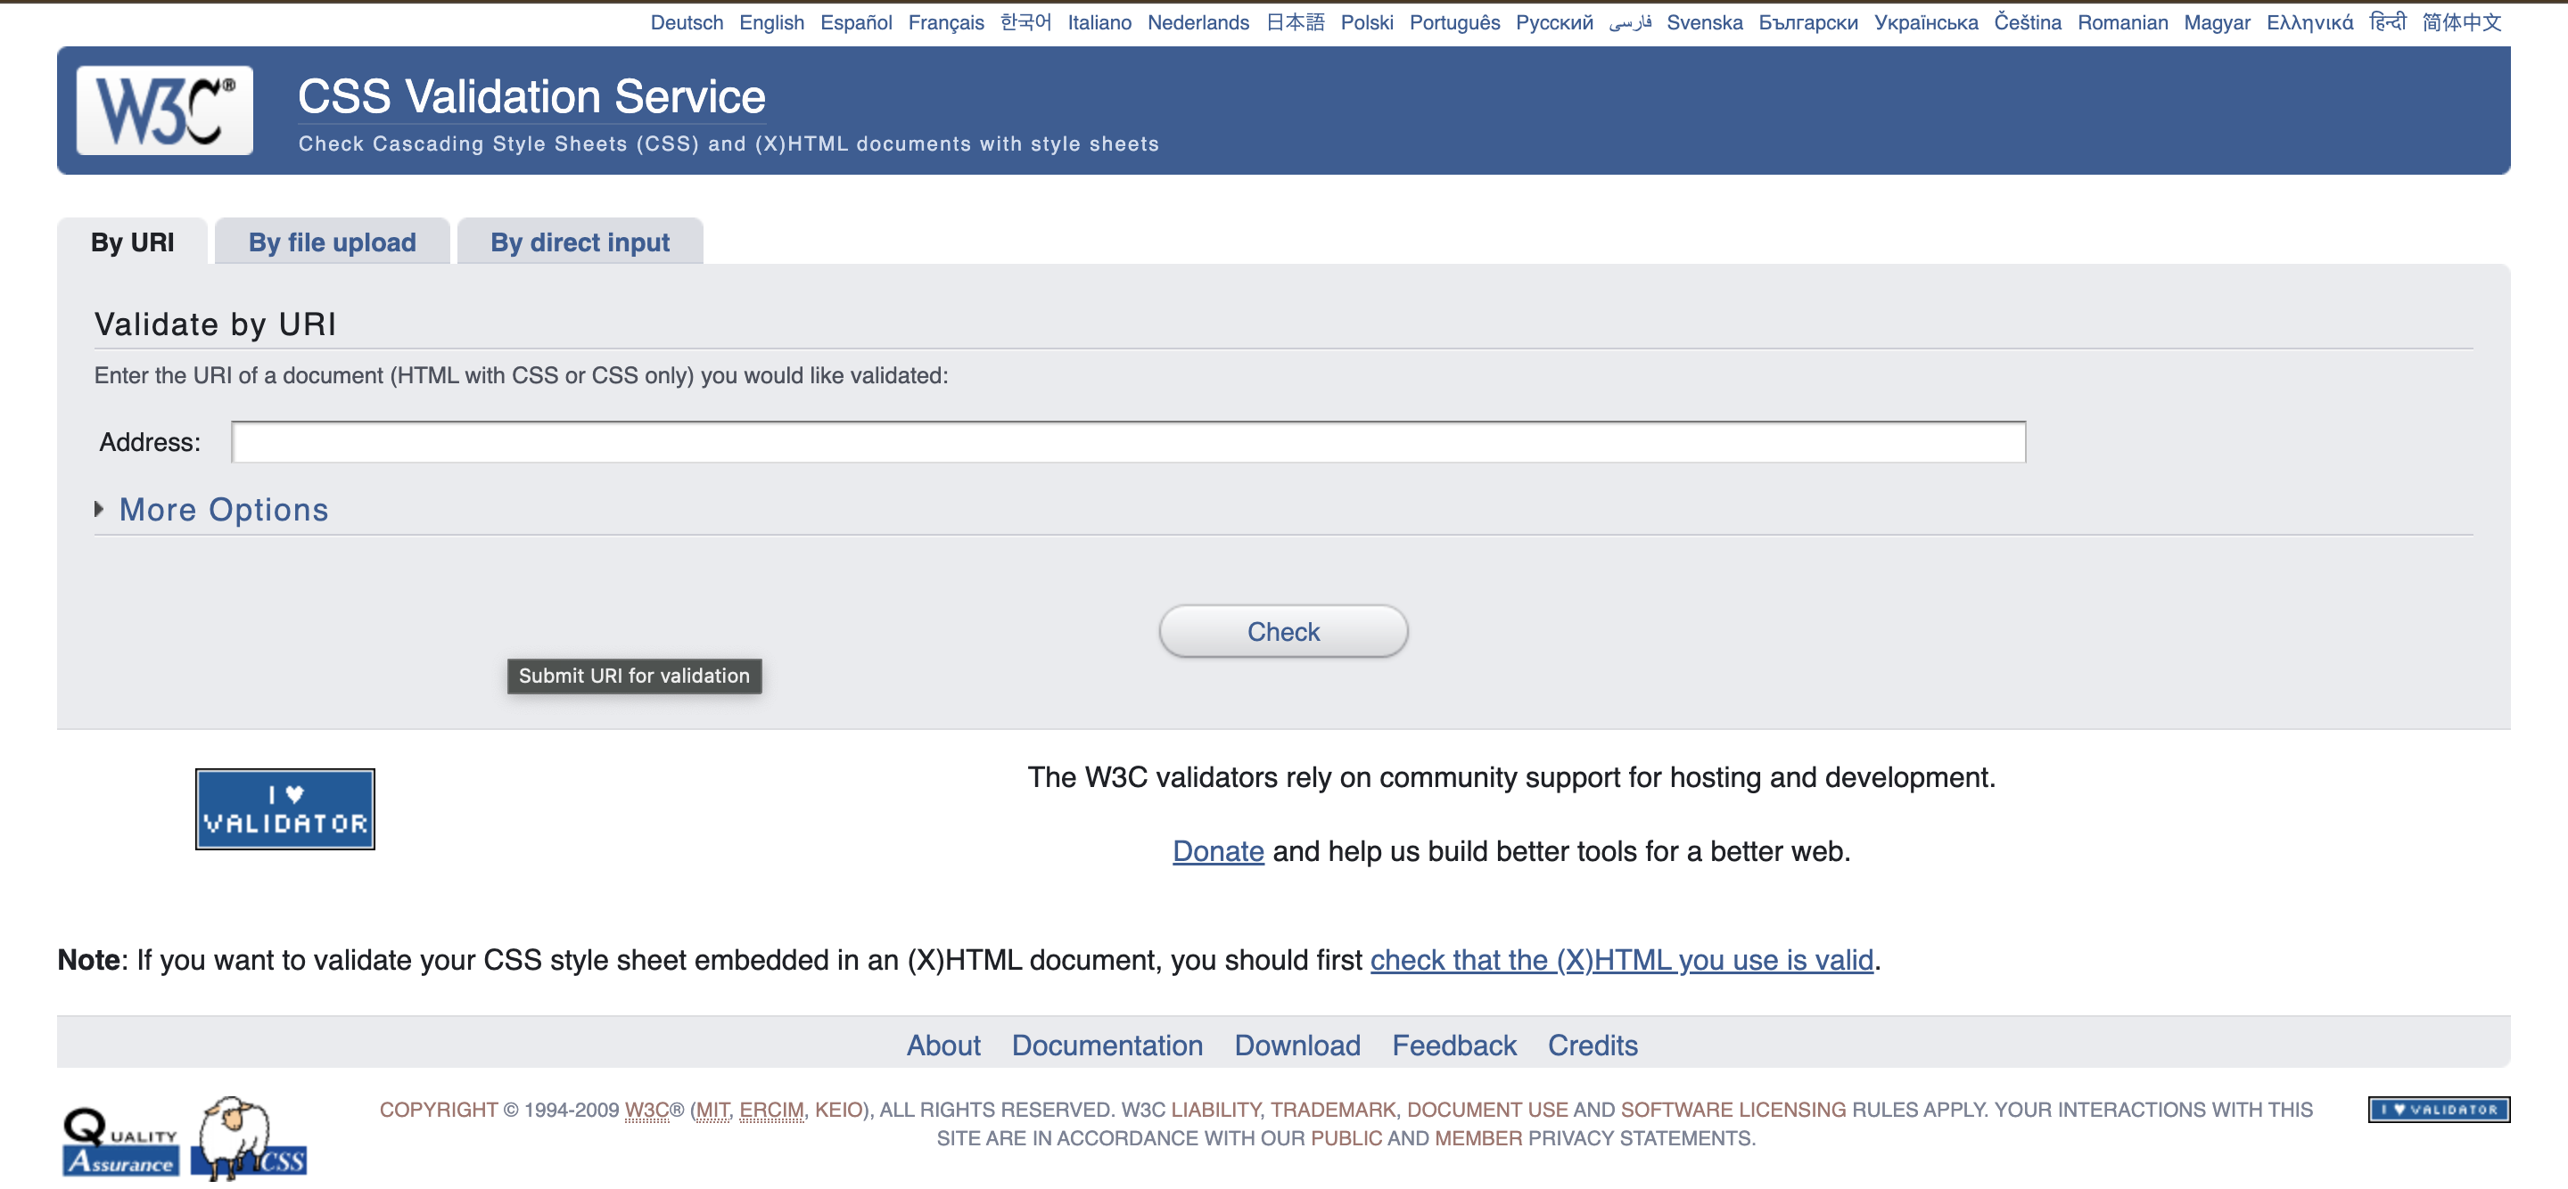
Task: Switch language to Japanese (日本語)
Action: (x=1295, y=22)
